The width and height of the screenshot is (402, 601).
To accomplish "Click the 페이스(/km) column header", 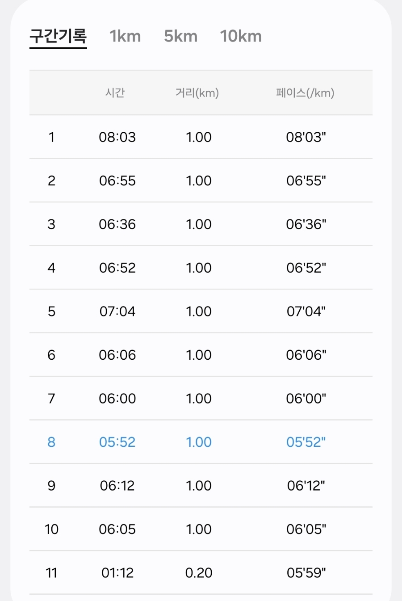I will 305,92.
